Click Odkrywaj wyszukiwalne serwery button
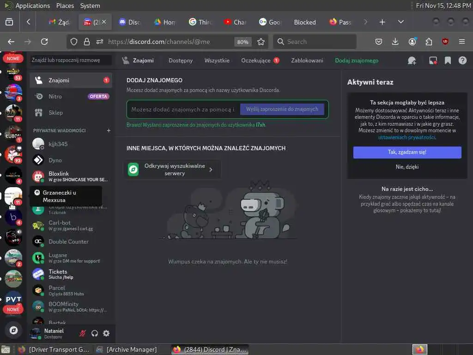 point(172,169)
